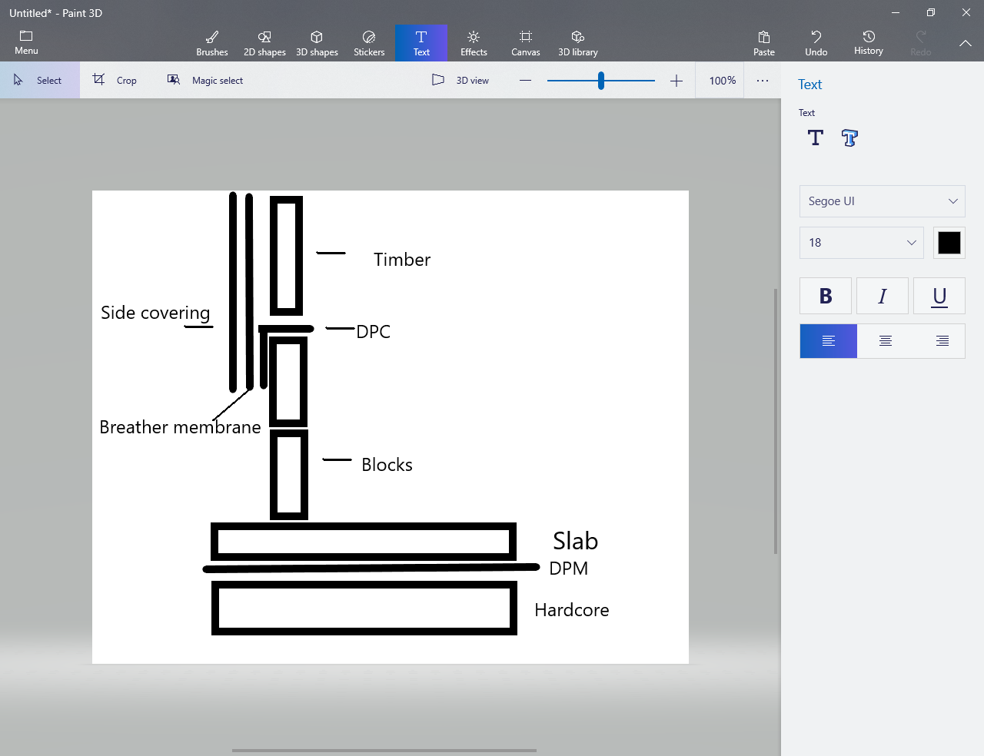984x756 pixels.
Task: Expand the Segoe UI font dropdown
Action: (882, 201)
